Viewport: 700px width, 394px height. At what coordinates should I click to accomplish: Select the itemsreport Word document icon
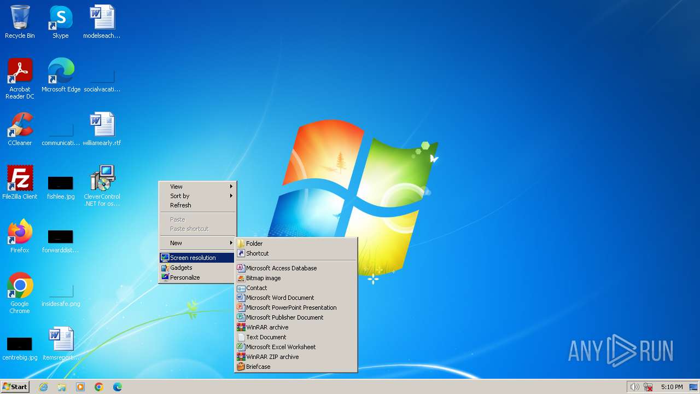click(x=61, y=344)
